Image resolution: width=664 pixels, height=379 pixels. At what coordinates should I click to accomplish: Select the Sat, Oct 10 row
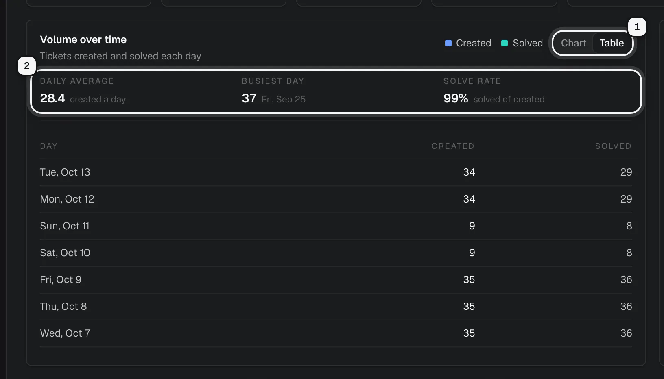336,253
